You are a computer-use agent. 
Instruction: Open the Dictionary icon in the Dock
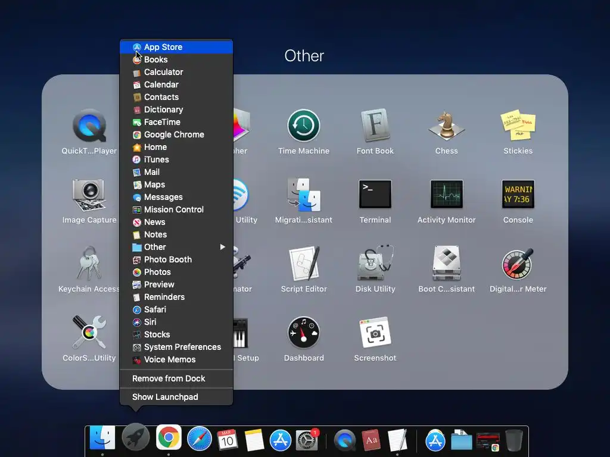coord(371,440)
